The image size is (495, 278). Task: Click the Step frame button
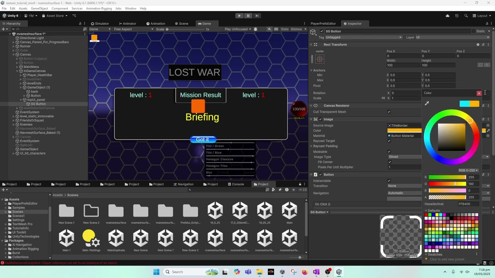(x=257, y=16)
